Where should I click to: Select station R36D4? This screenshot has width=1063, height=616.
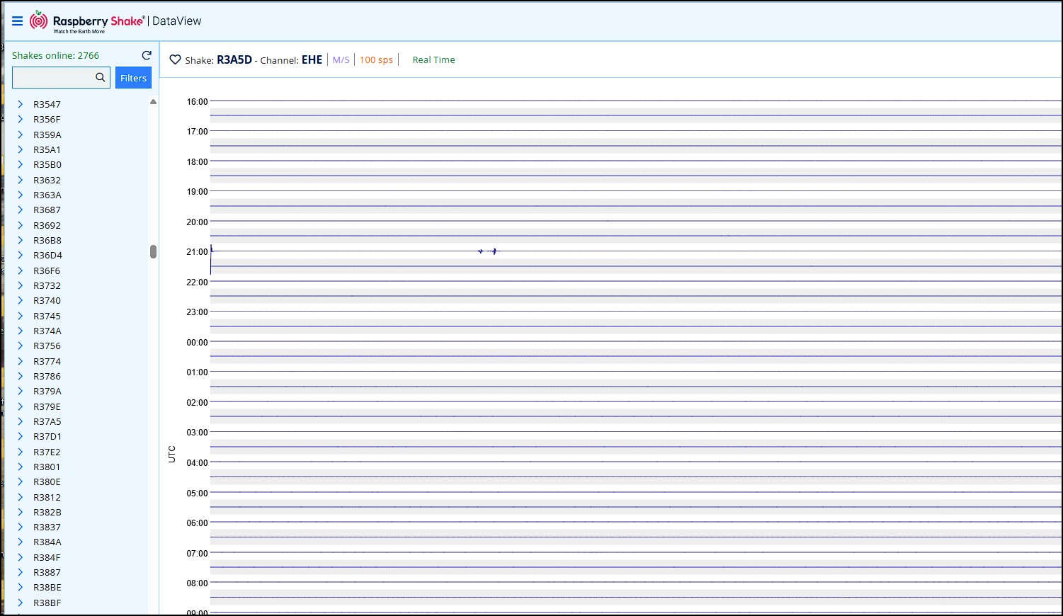[x=47, y=256]
